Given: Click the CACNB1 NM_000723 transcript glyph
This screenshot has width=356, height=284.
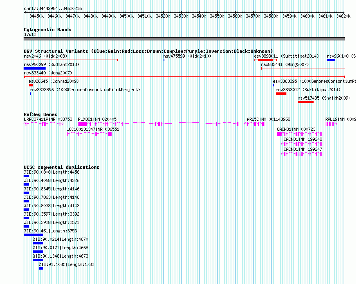Looking at the screenshot, I should click(300, 134).
